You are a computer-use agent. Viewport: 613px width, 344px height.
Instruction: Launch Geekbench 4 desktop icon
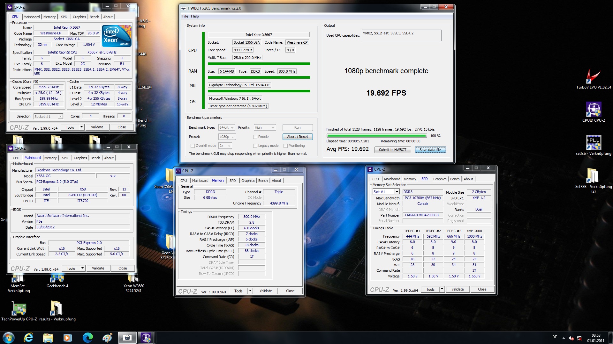pos(57,281)
